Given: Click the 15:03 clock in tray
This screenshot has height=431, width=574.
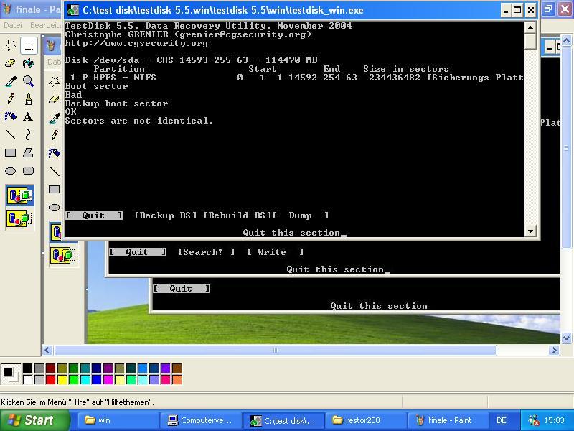Looking at the screenshot, I should pyautogui.click(x=554, y=420).
